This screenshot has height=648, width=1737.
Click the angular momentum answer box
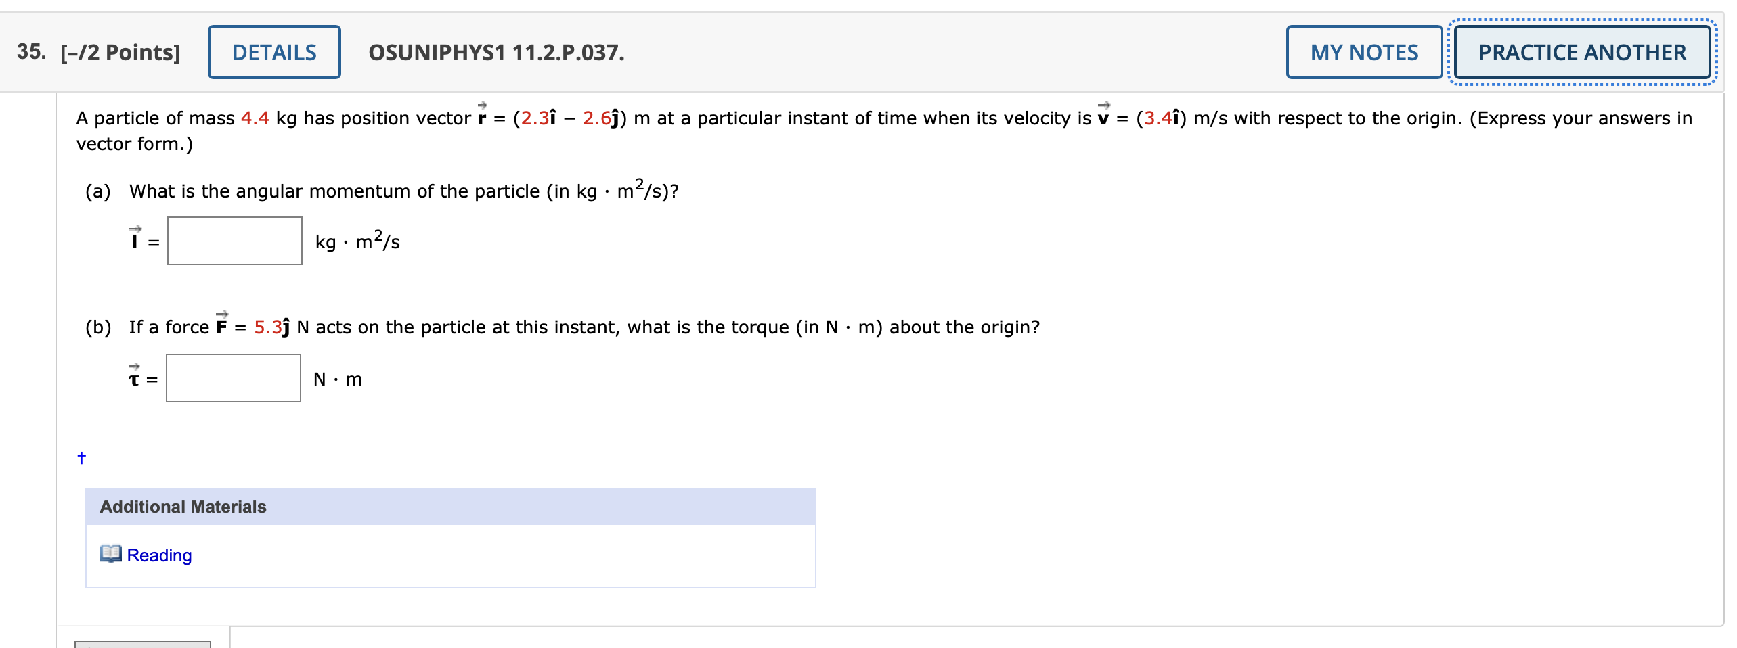pyautogui.click(x=234, y=241)
